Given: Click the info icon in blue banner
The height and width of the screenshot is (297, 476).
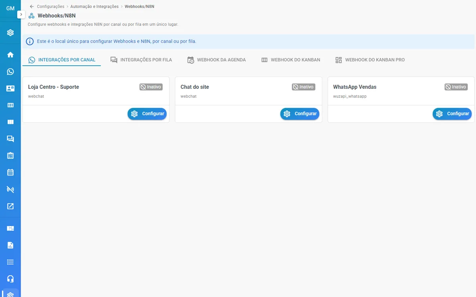Looking at the screenshot, I should 30,41.
